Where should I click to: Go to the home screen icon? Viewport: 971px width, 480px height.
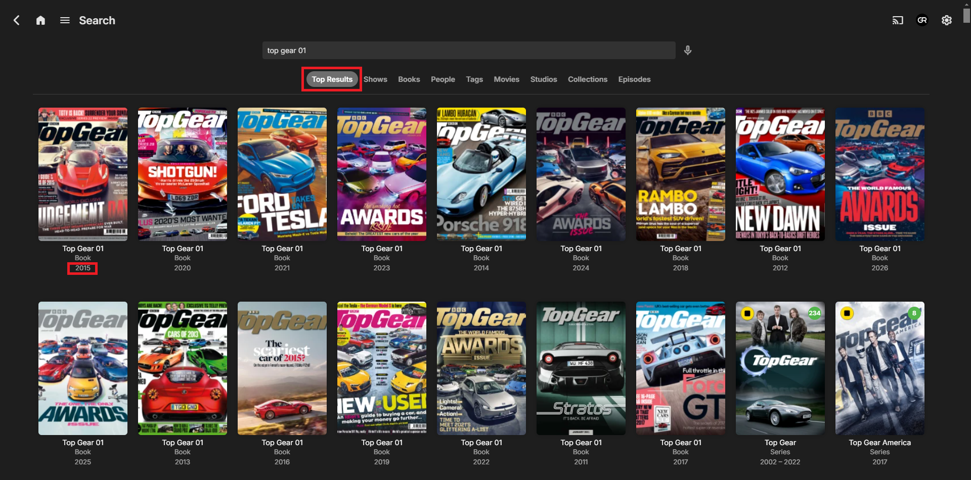[40, 20]
